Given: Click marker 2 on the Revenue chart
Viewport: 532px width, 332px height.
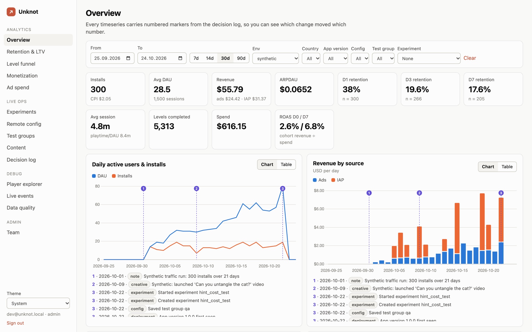Looking at the screenshot, I should click(419, 193).
